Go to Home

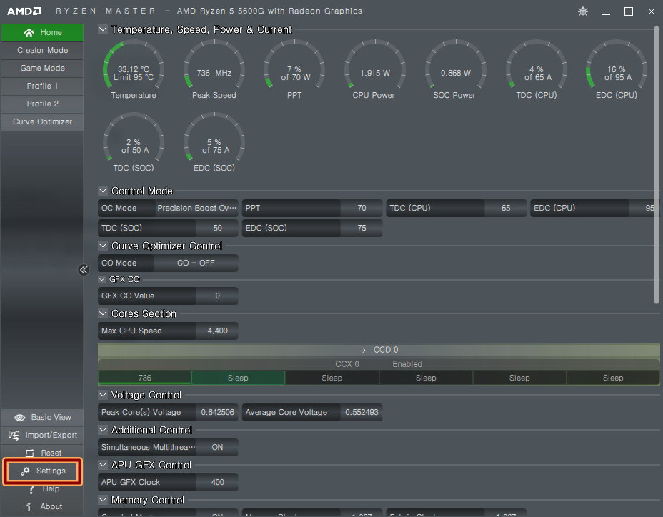pyautogui.click(x=42, y=32)
